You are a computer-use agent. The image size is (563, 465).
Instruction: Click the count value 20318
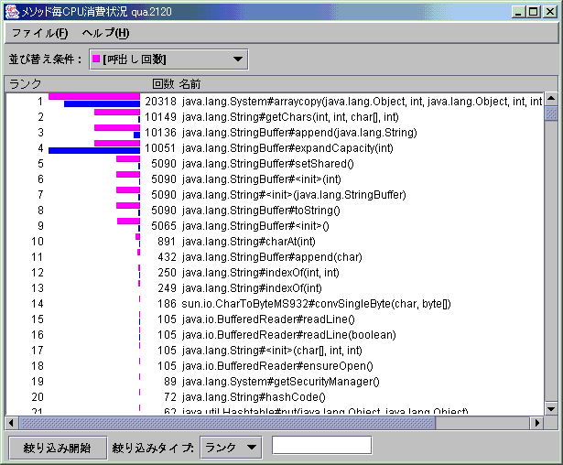pos(160,102)
